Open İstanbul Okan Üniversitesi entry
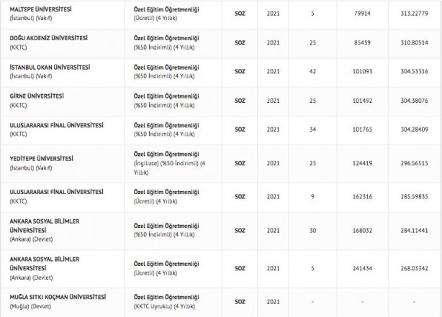 click(x=49, y=67)
